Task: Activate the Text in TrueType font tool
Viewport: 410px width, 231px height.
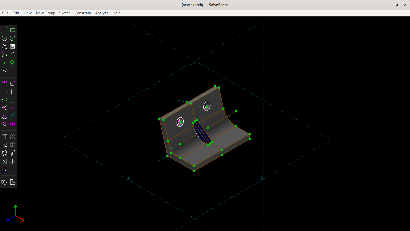Action: pyautogui.click(x=4, y=47)
